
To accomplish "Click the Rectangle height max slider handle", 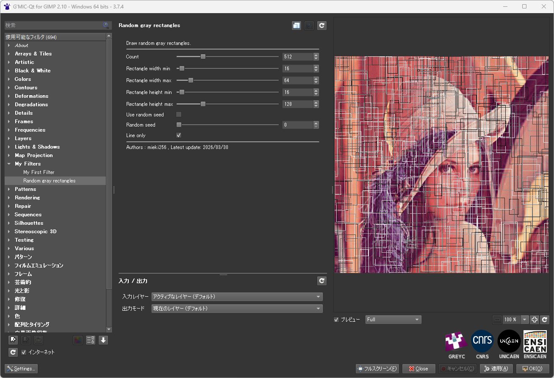I will click(203, 104).
